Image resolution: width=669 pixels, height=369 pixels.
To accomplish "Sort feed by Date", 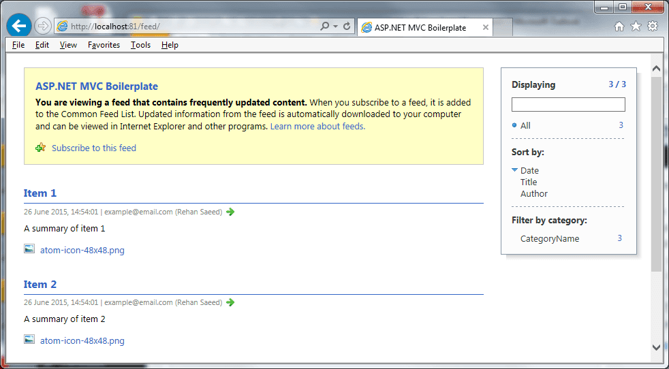I will (529, 171).
